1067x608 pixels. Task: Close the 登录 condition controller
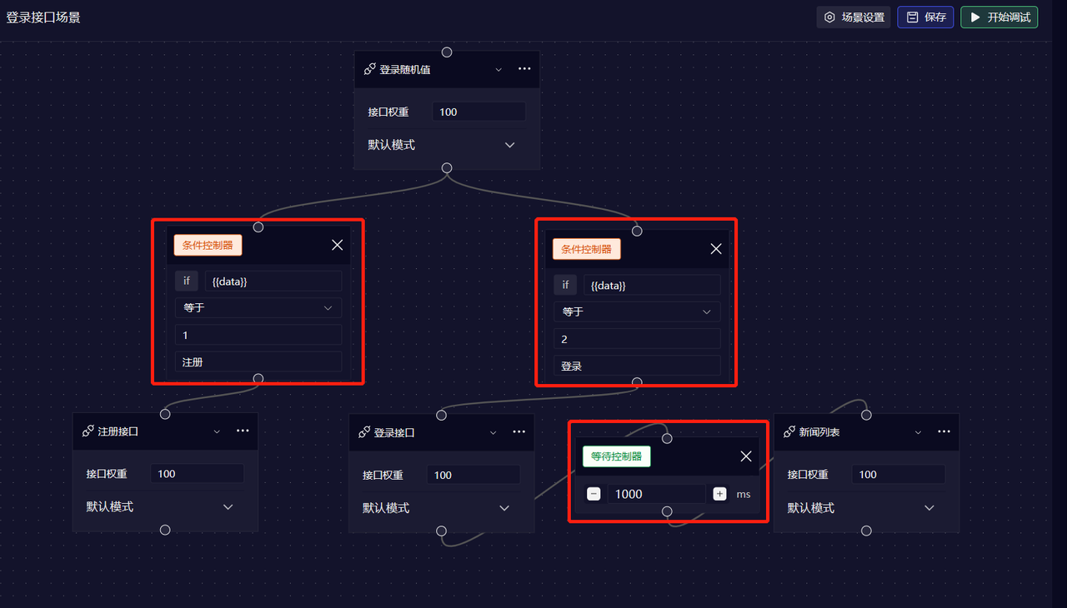(716, 249)
